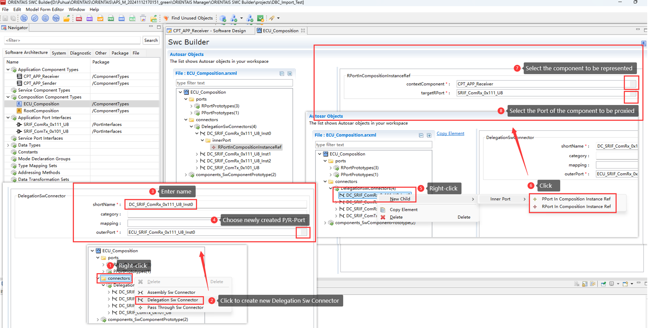Click the ODX import toolbar icon

click(x=122, y=19)
